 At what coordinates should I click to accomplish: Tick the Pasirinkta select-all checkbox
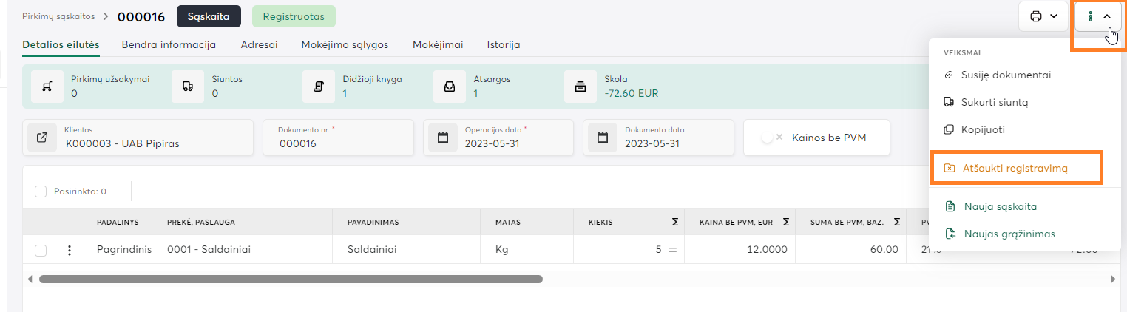tap(41, 191)
